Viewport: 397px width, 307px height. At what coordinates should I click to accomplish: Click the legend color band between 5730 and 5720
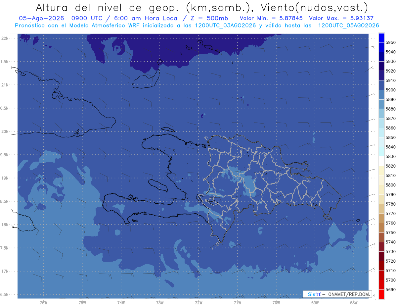381,256
